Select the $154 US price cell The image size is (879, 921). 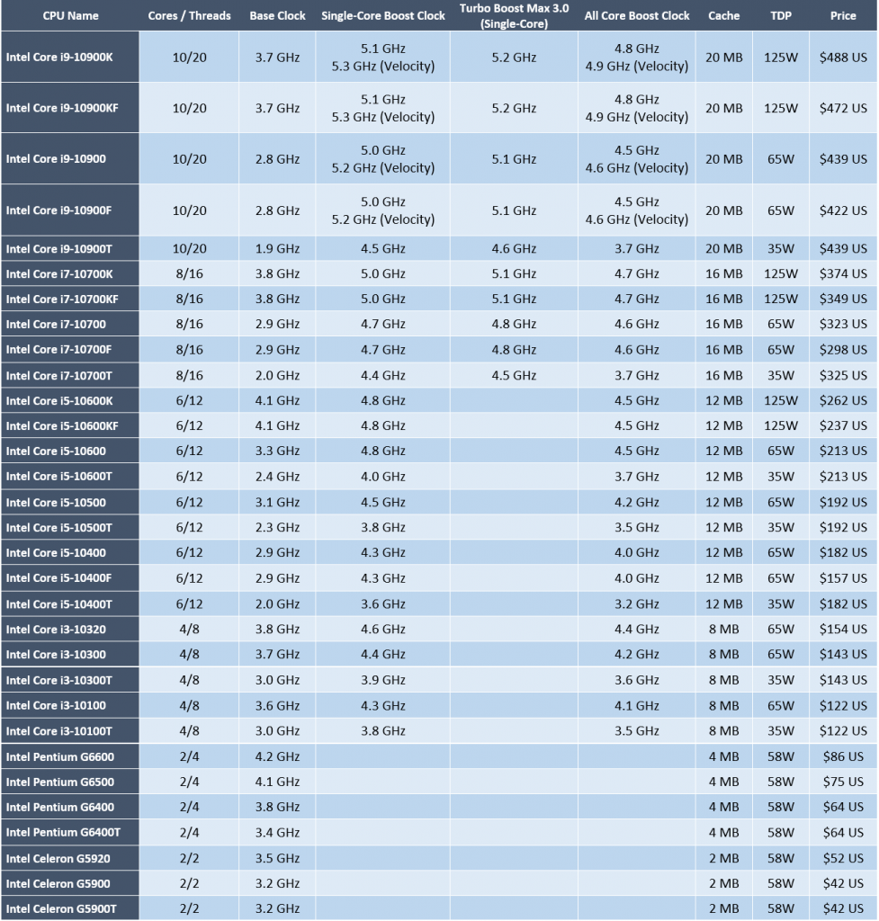point(843,629)
